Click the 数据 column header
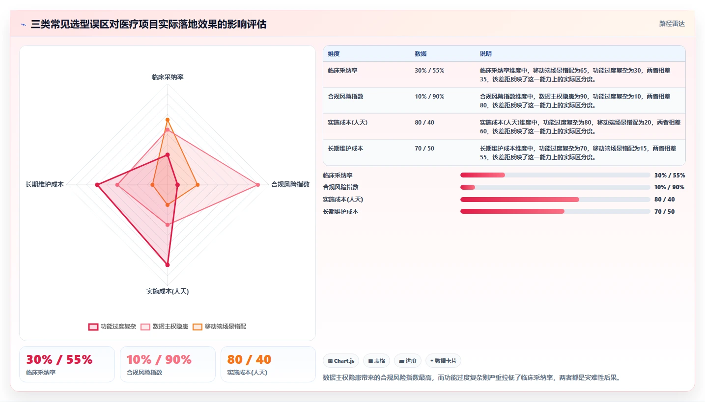705x402 pixels. (421, 54)
